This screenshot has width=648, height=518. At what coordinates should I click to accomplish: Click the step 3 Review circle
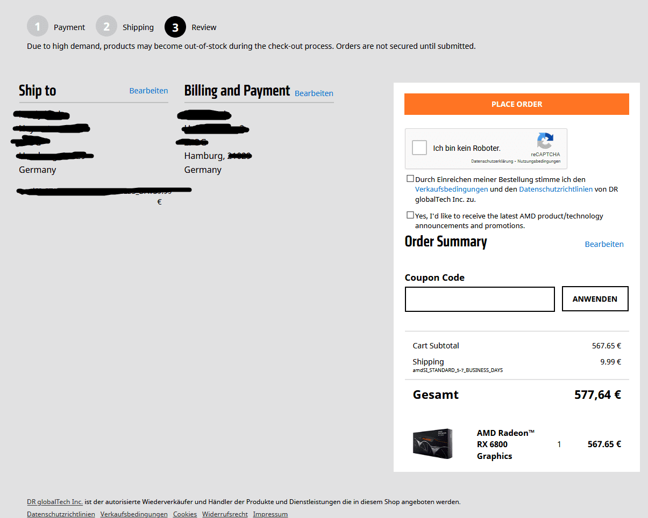pos(175,27)
